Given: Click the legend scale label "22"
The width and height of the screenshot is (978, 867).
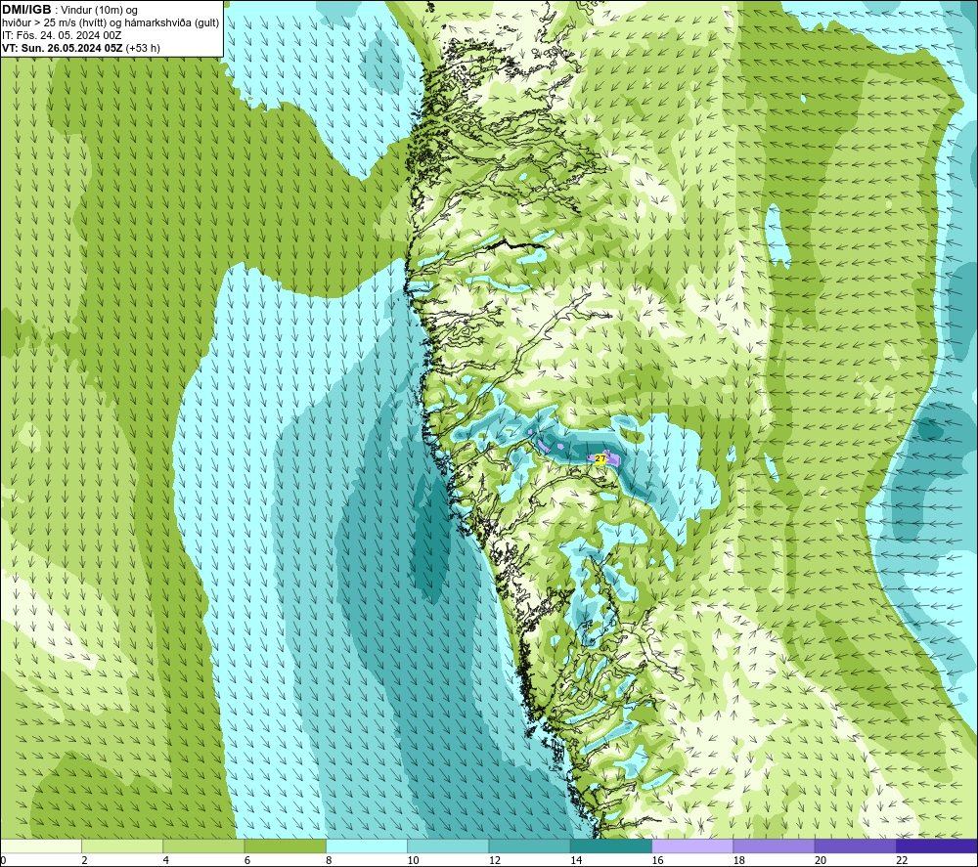Looking at the screenshot, I should point(902,860).
